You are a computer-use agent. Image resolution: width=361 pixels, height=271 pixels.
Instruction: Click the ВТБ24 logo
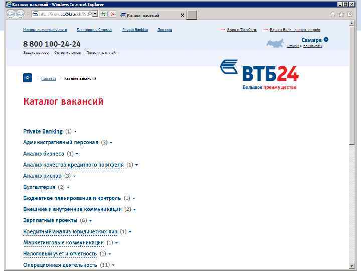point(259,71)
